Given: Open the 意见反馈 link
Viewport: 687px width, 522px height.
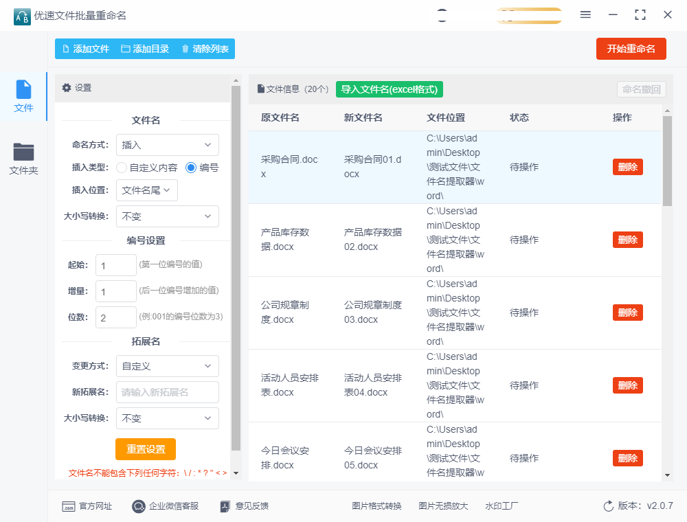Looking at the screenshot, I should pos(245,506).
